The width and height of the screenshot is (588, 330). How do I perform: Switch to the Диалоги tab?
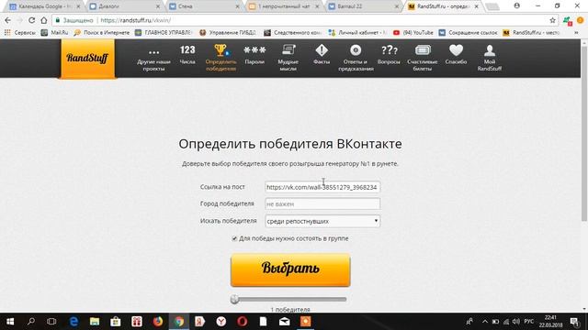click(x=125, y=6)
